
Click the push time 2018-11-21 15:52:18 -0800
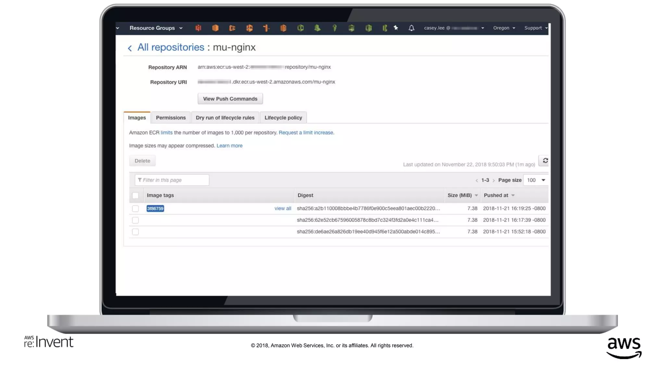click(514, 232)
